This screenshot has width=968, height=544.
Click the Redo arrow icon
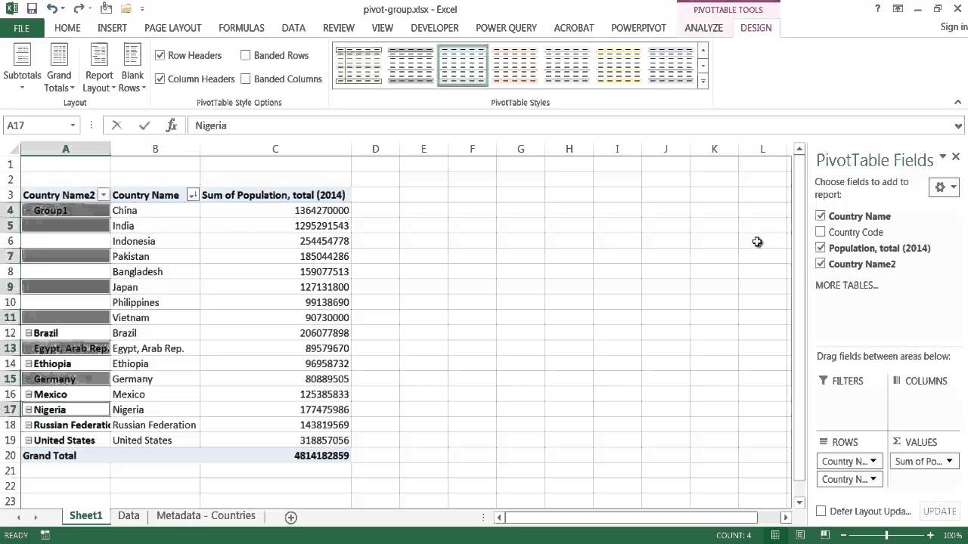pos(79,9)
